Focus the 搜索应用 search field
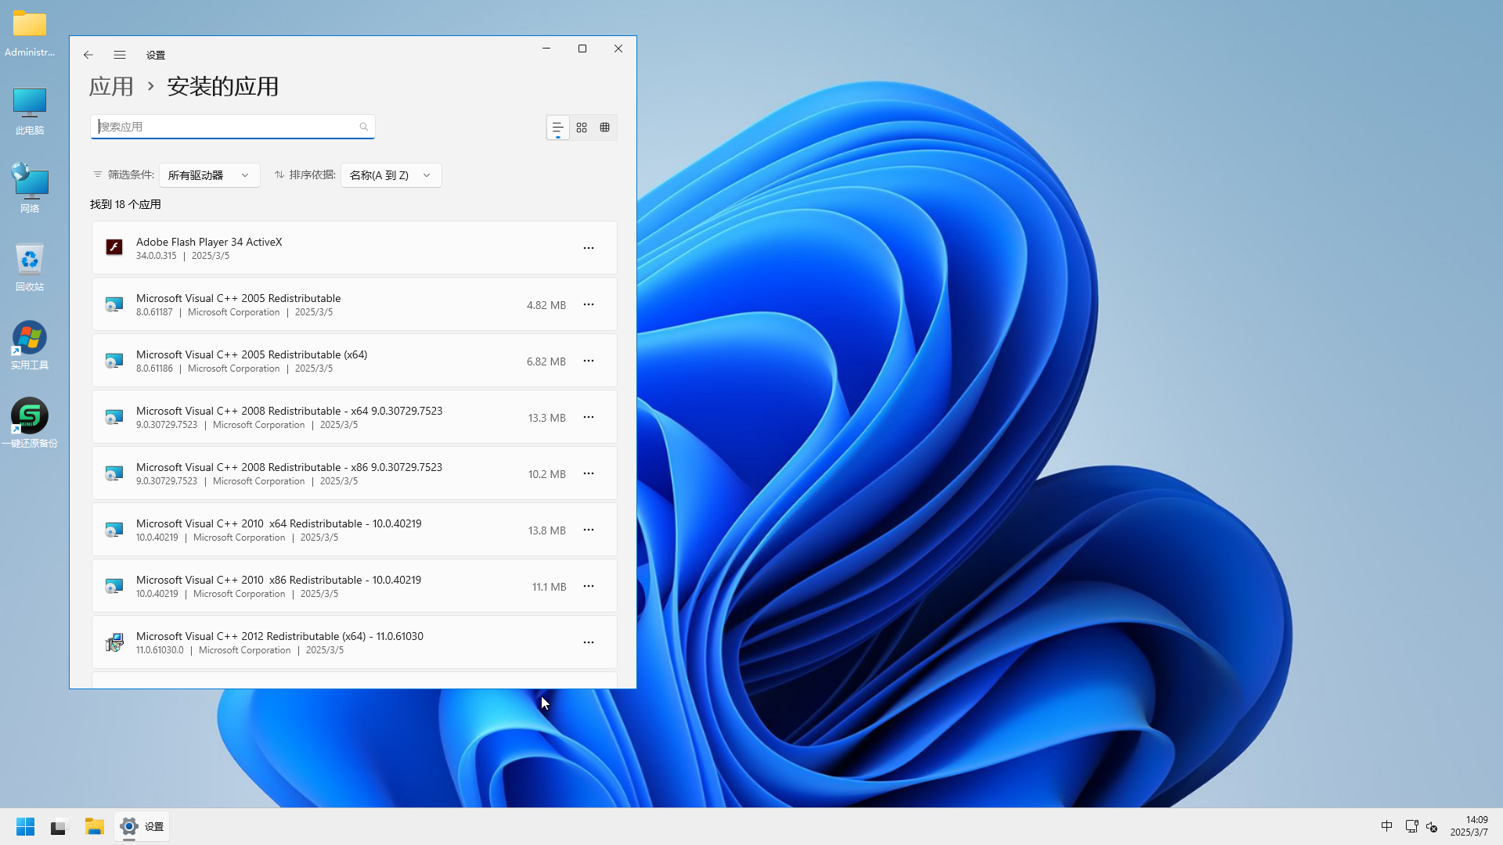This screenshot has height=845, width=1503. (232, 127)
